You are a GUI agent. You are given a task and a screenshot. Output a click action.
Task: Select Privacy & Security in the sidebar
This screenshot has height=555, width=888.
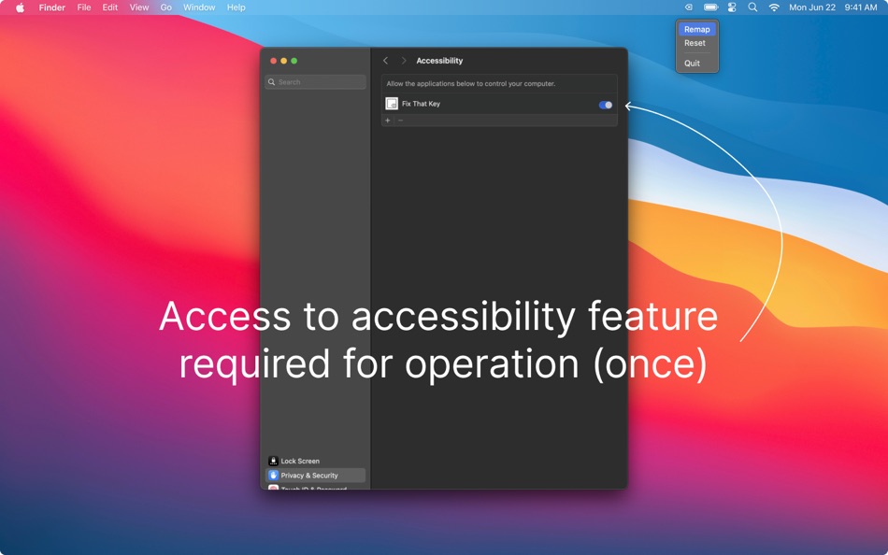point(308,475)
